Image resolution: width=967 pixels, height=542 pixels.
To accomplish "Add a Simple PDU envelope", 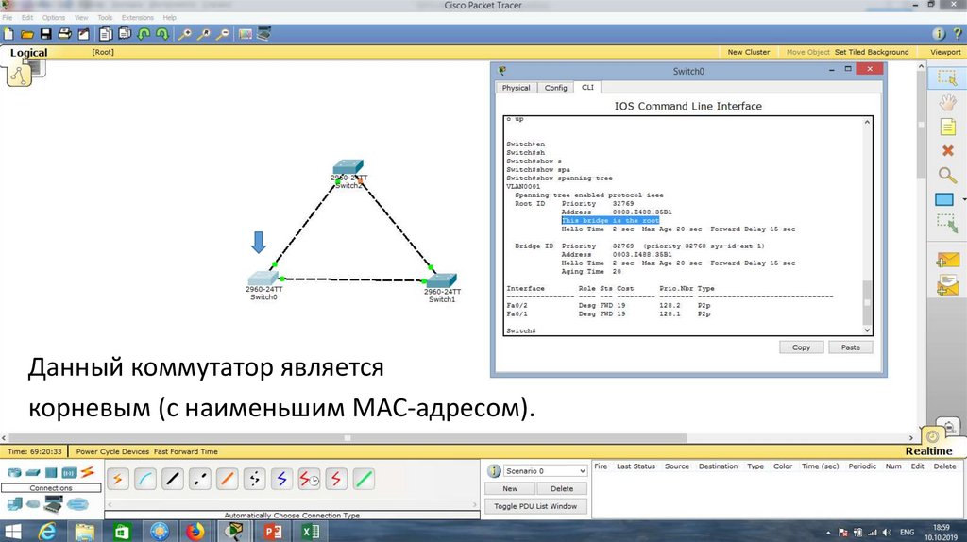I will (947, 261).
